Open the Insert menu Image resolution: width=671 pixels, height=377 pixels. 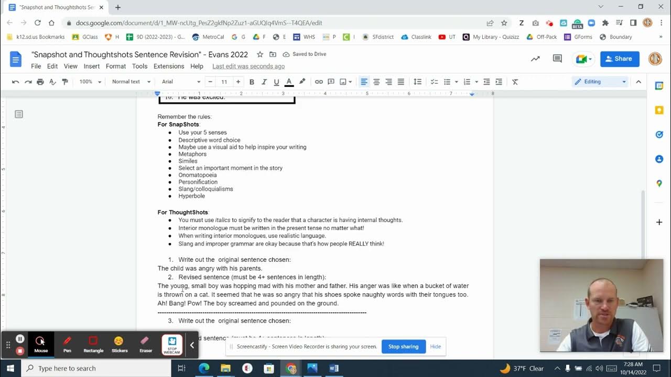[x=92, y=66]
